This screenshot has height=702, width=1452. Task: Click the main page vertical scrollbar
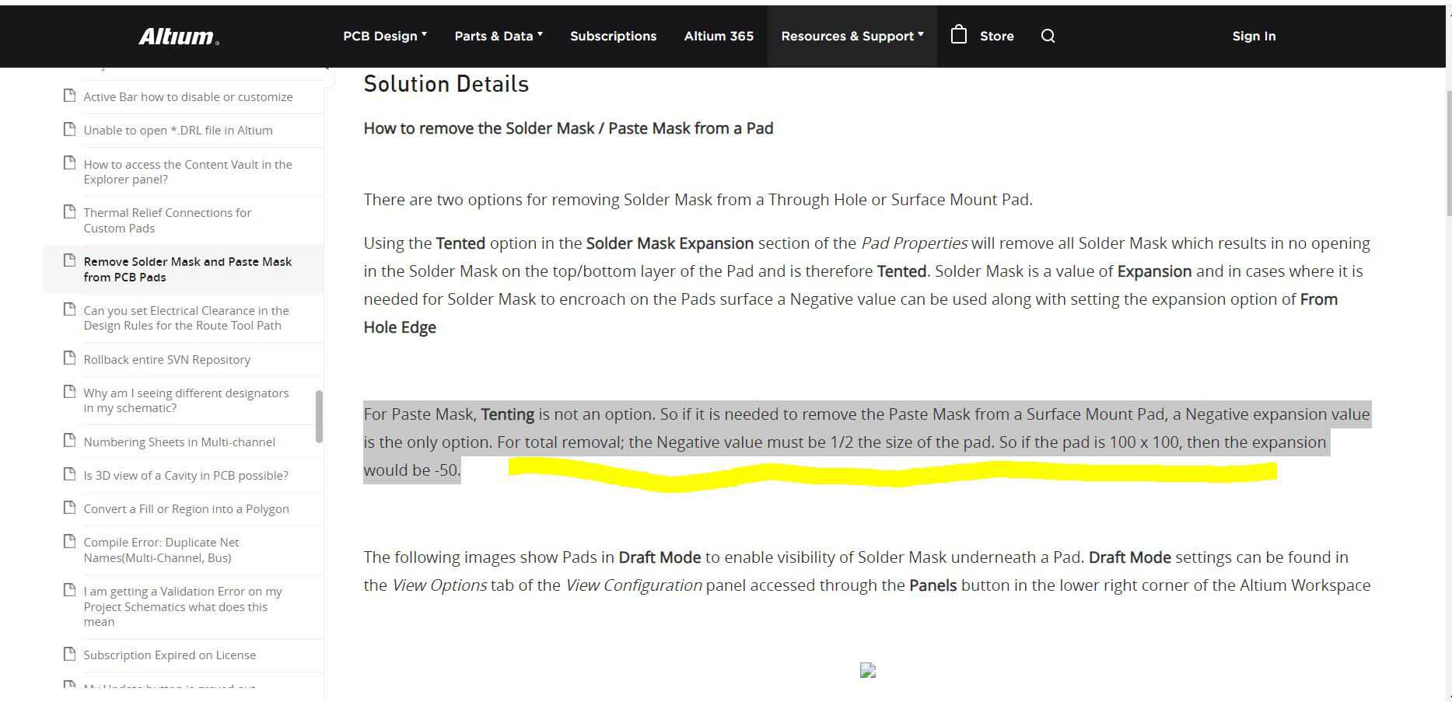(1447, 155)
